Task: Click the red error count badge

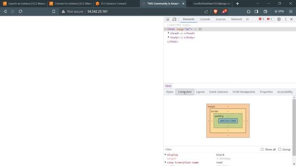Action: pyautogui.click(x=261, y=19)
